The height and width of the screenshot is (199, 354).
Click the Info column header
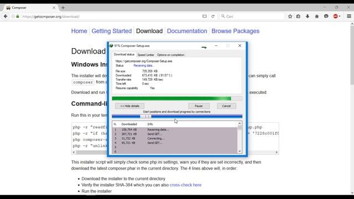(x=150, y=124)
